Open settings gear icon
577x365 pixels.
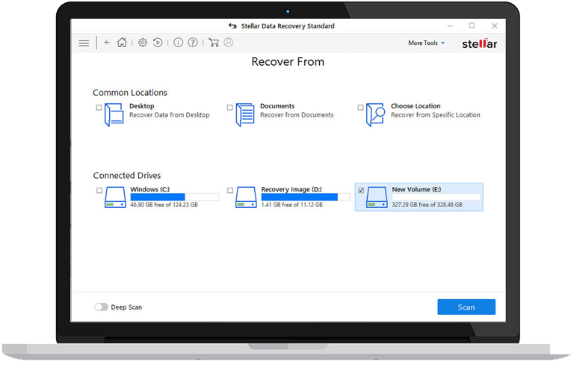pos(143,43)
